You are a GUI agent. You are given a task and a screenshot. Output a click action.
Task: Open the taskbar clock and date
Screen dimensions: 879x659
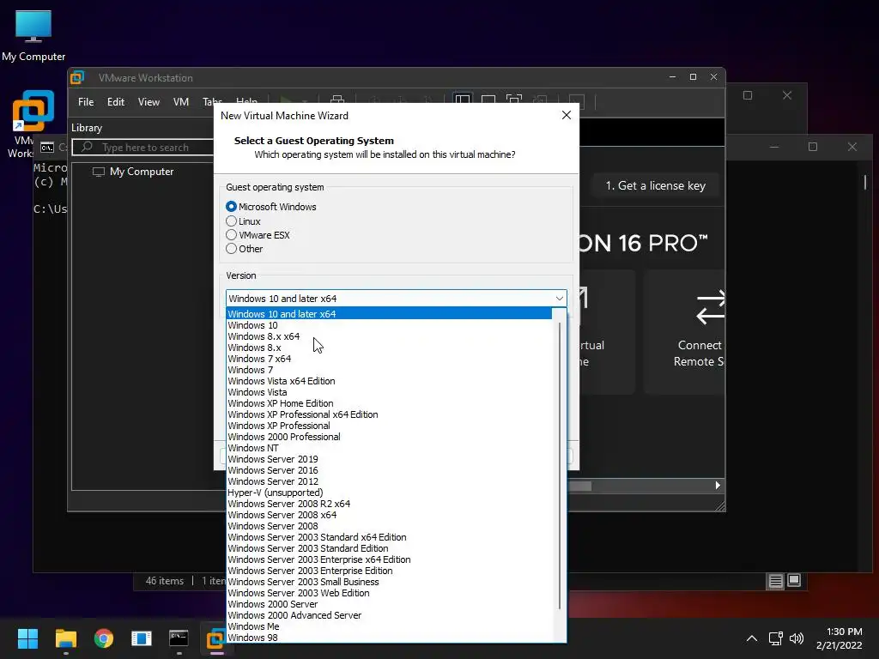(x=840, y=638)
